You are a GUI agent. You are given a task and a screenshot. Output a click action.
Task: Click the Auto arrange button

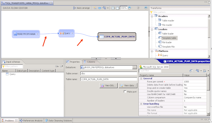coord(81,8)
